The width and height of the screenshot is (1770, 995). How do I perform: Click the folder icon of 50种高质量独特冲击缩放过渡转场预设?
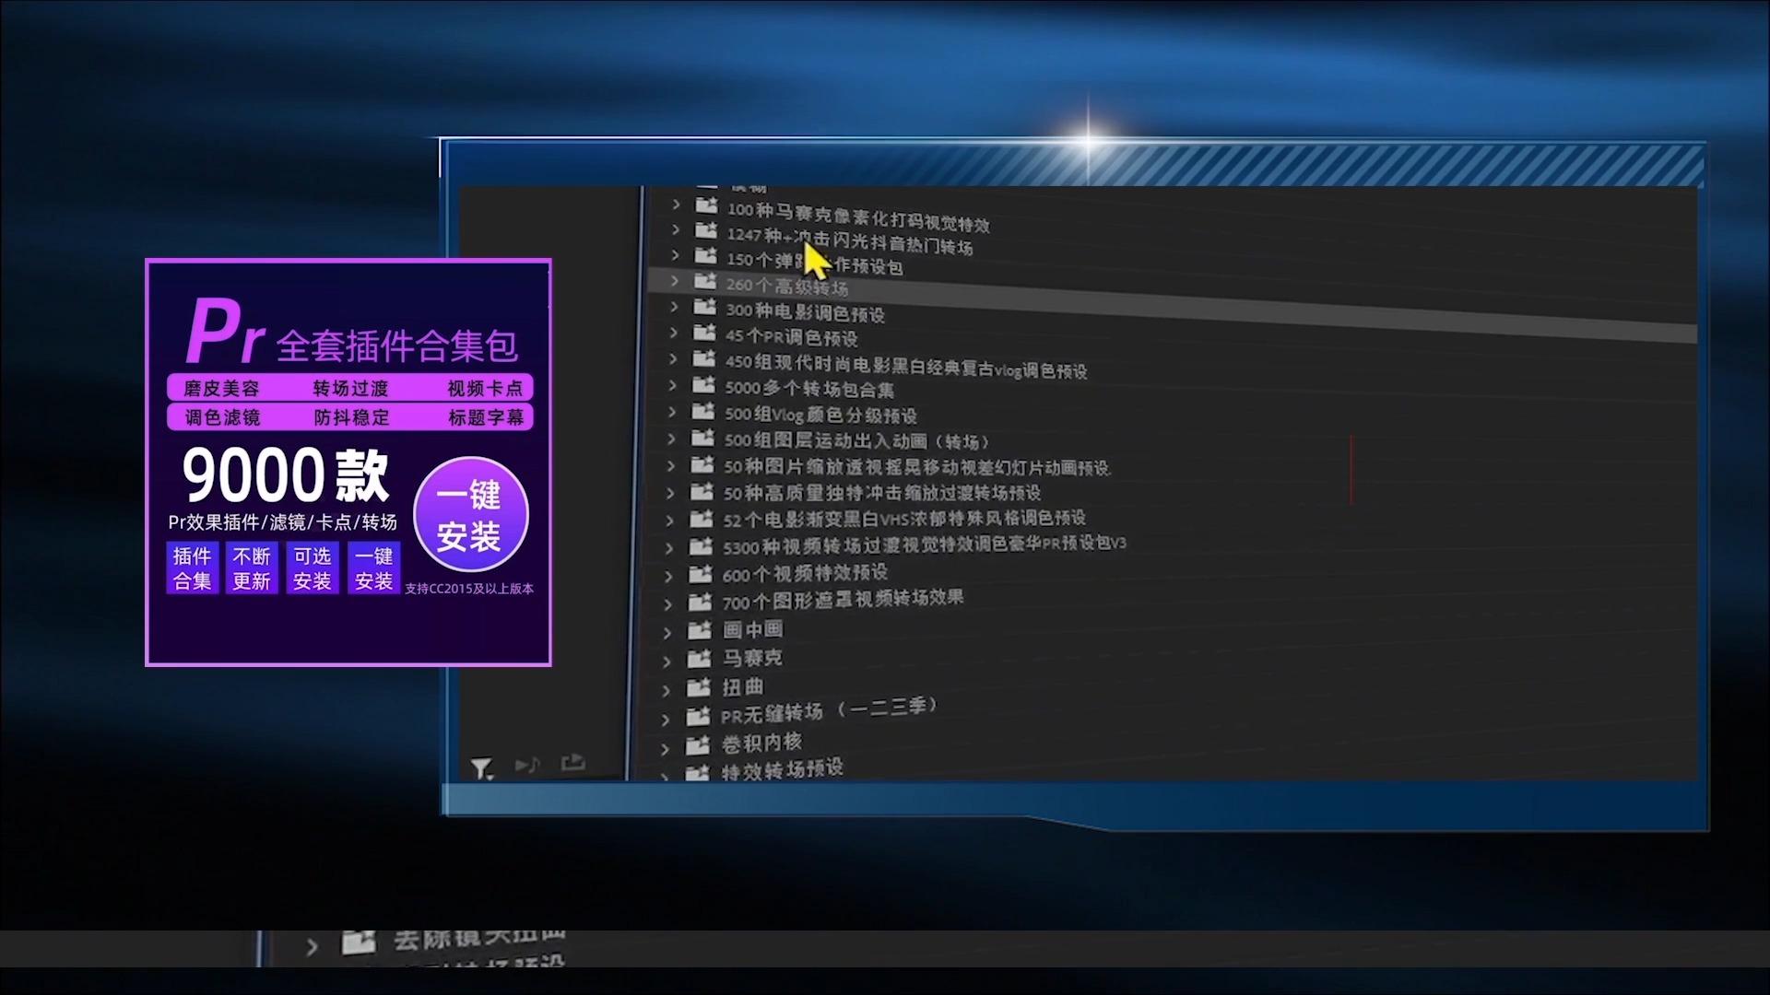point(702,491)
